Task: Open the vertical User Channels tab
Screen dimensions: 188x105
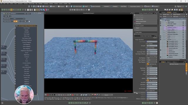Action: (187, 67)
